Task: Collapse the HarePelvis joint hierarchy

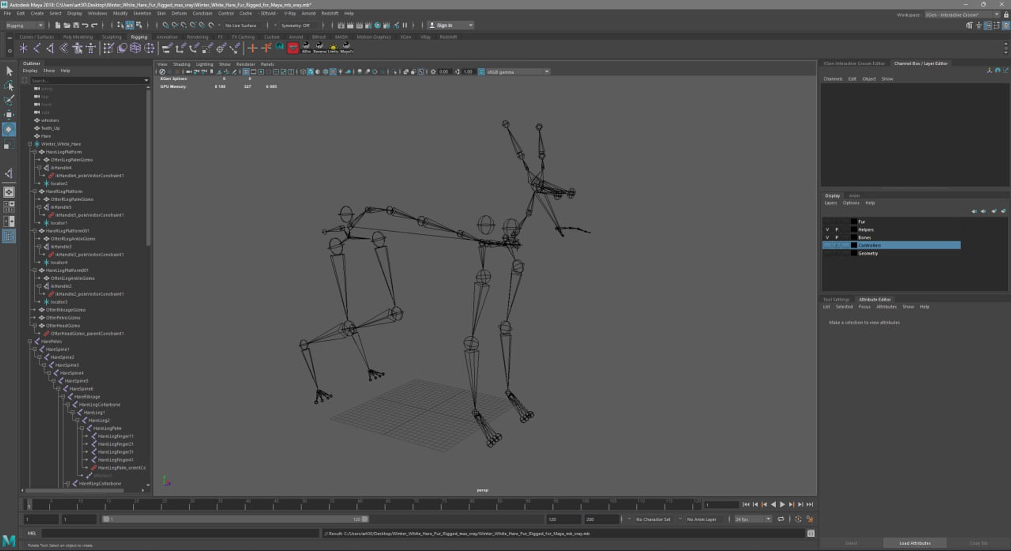Action: [30, 341]
